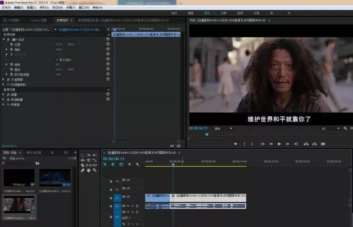Open program monitor settings wrench
The width and height of the screenshot is (353, 227).
[x=345, y=128]
